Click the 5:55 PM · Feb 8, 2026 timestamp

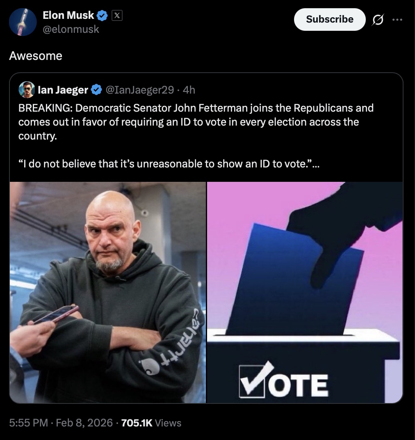pyautogui.click(x=61, y=423)
